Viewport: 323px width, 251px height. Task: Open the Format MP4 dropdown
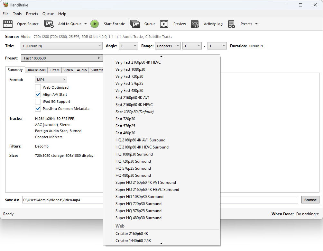point(51,80)
